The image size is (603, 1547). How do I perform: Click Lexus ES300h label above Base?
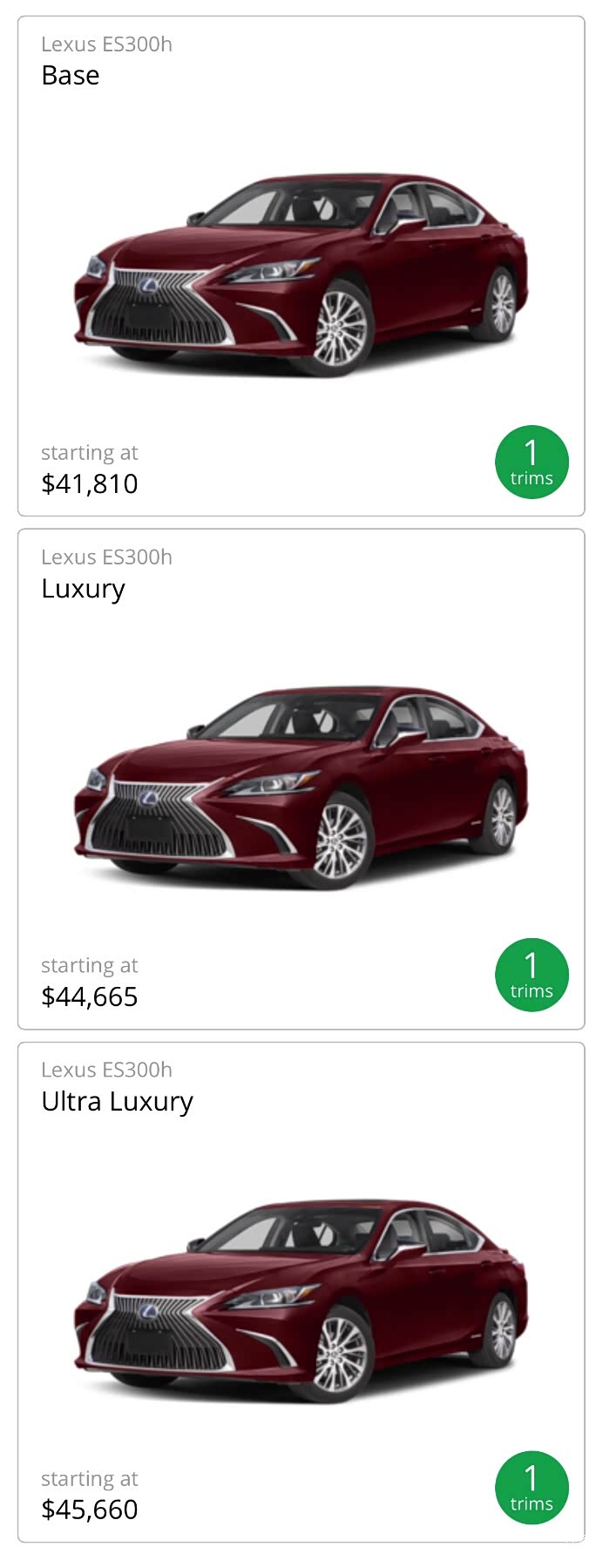(x=106, y=44)
